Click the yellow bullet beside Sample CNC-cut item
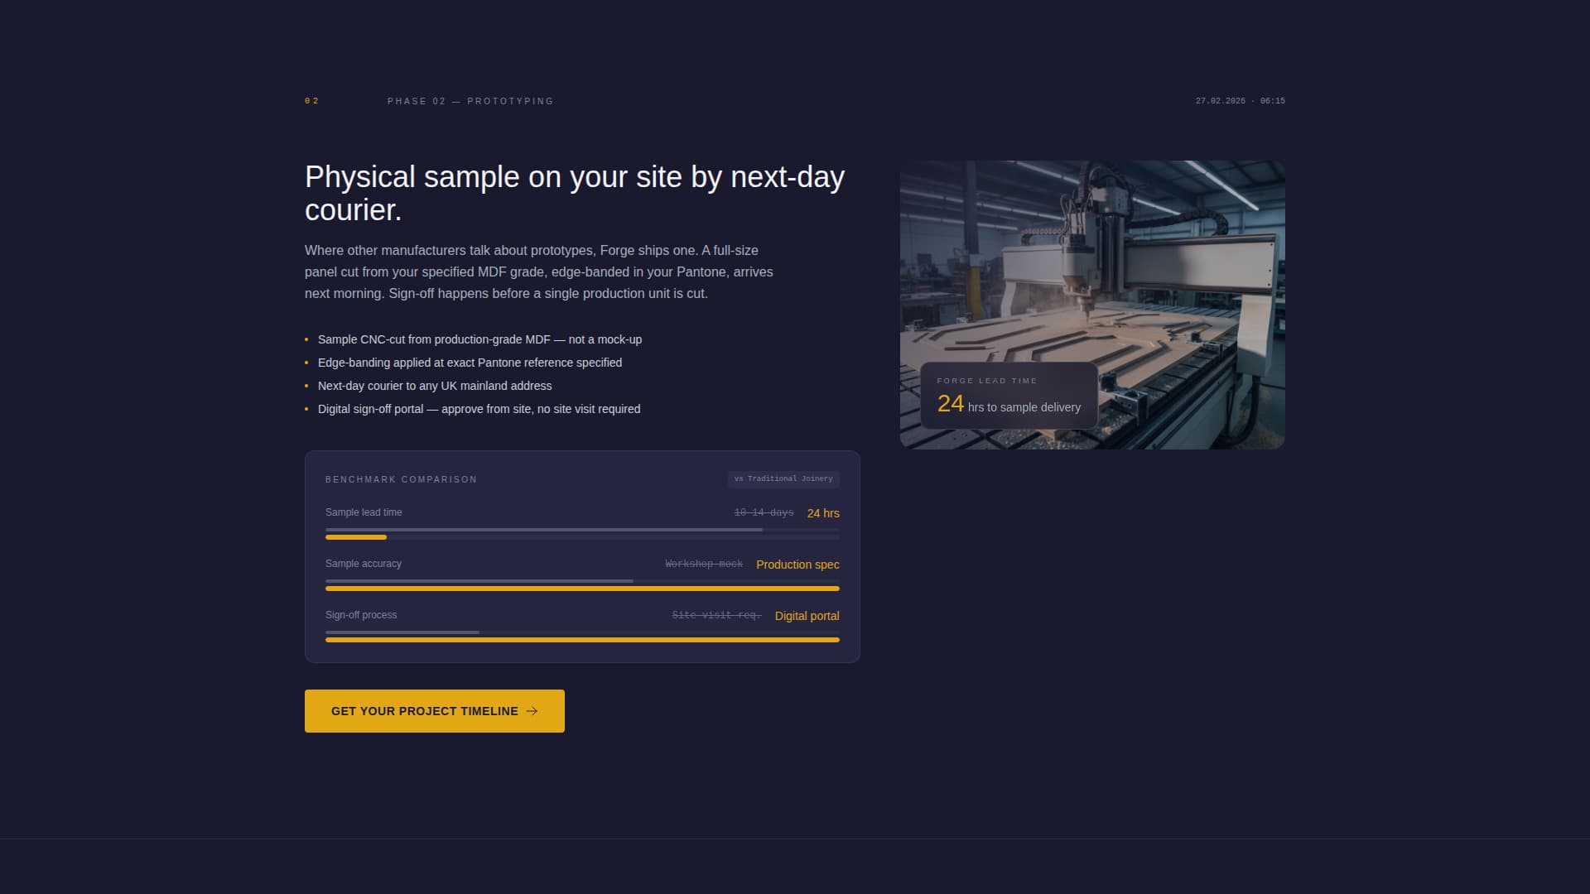The image size is (1590, 894). click(x=307, y=339)
